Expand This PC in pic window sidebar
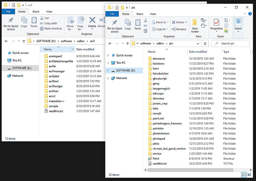 [108, 63]
